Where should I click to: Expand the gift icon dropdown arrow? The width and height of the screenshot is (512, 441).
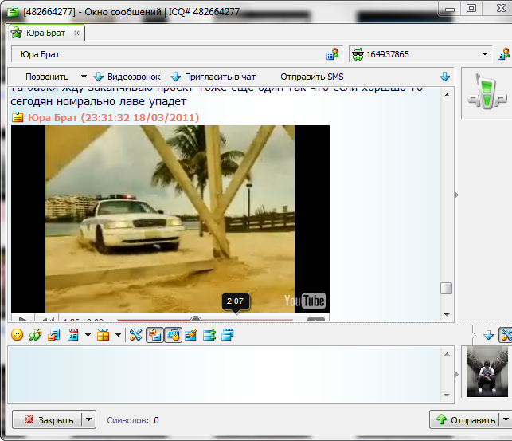click(118, 335)
